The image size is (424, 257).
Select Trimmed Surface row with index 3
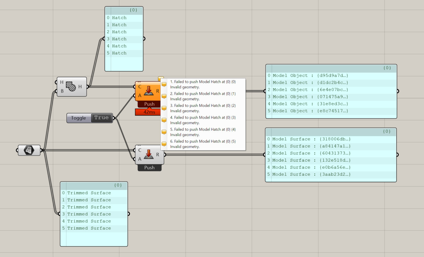tap(94, 214)
